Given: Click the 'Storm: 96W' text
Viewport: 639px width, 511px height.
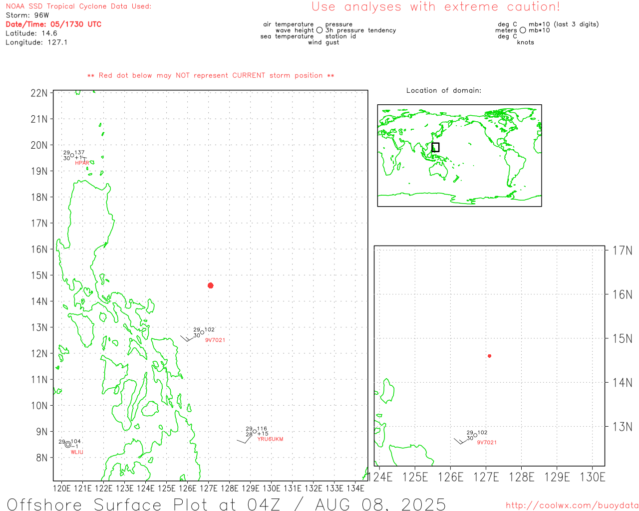Looking at the screenshot, I should click(27, 15).
